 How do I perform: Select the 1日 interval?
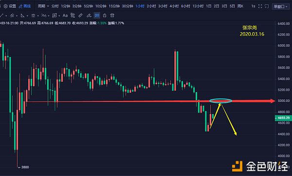pos(209,6)
